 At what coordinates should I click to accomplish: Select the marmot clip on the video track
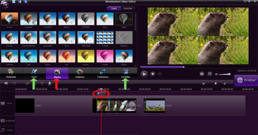tap(102, 105)
